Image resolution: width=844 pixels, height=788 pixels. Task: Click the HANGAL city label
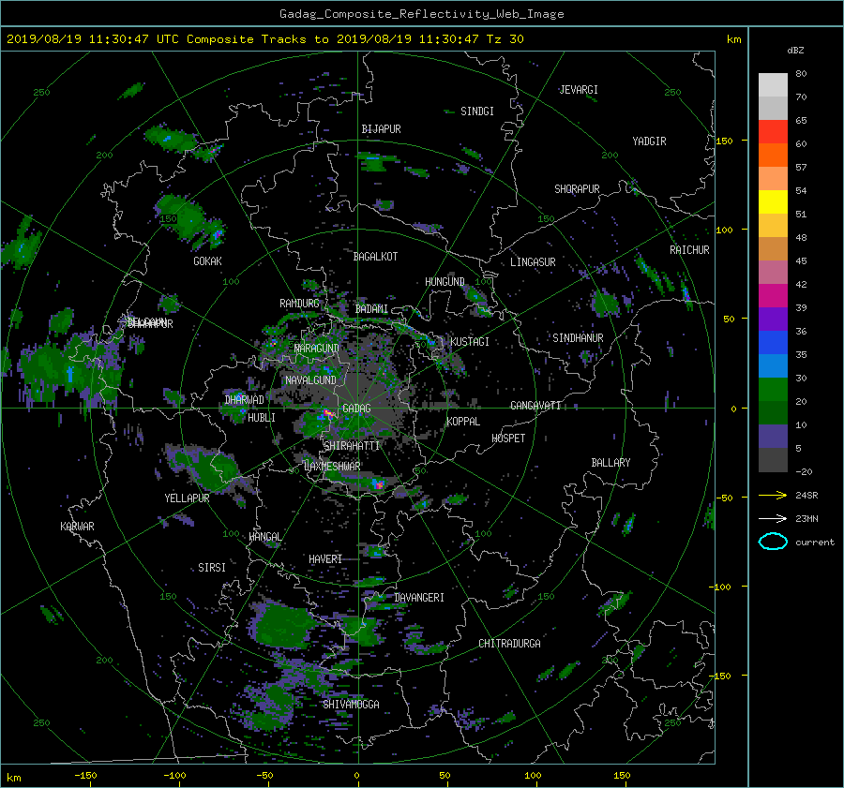pyautogui.click(x=264, y=537)
